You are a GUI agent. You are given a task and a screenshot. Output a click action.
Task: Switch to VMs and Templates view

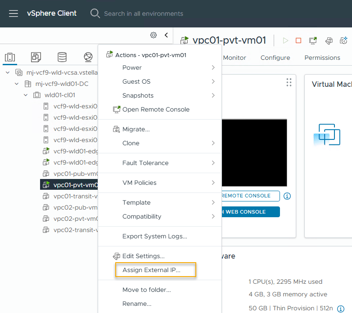coord(36,57)
